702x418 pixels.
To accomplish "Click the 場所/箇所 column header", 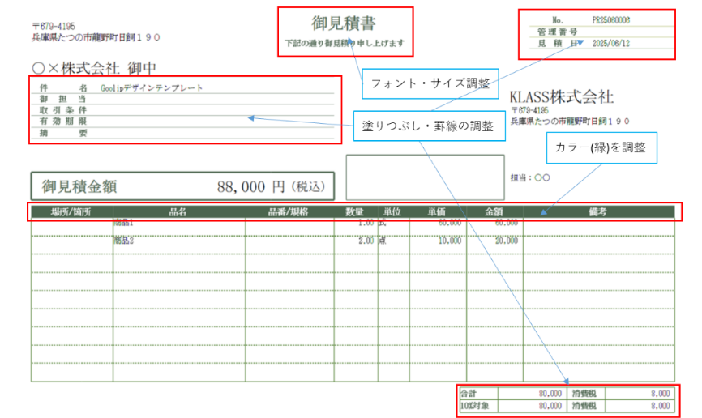I will coord(71,212).
